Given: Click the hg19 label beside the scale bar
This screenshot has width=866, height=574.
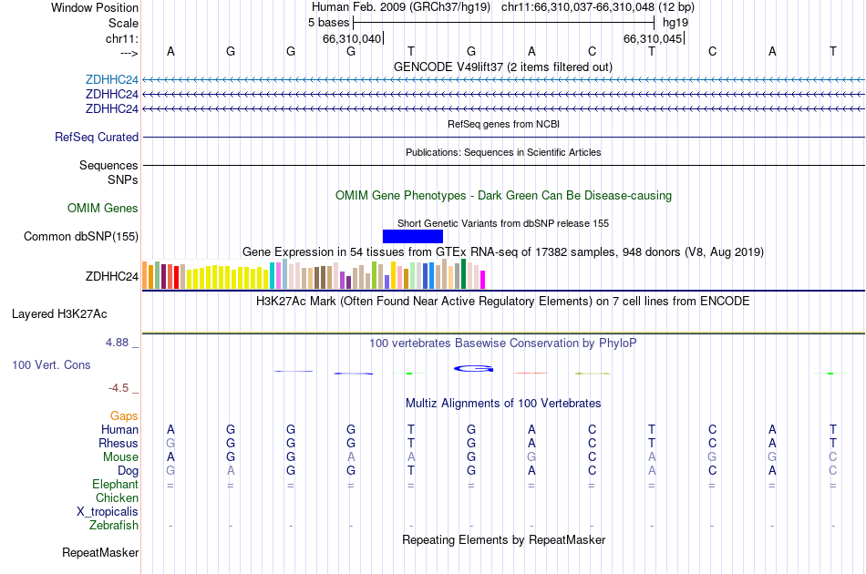Looking at the screenshot, I should click(x=675, y=23).
